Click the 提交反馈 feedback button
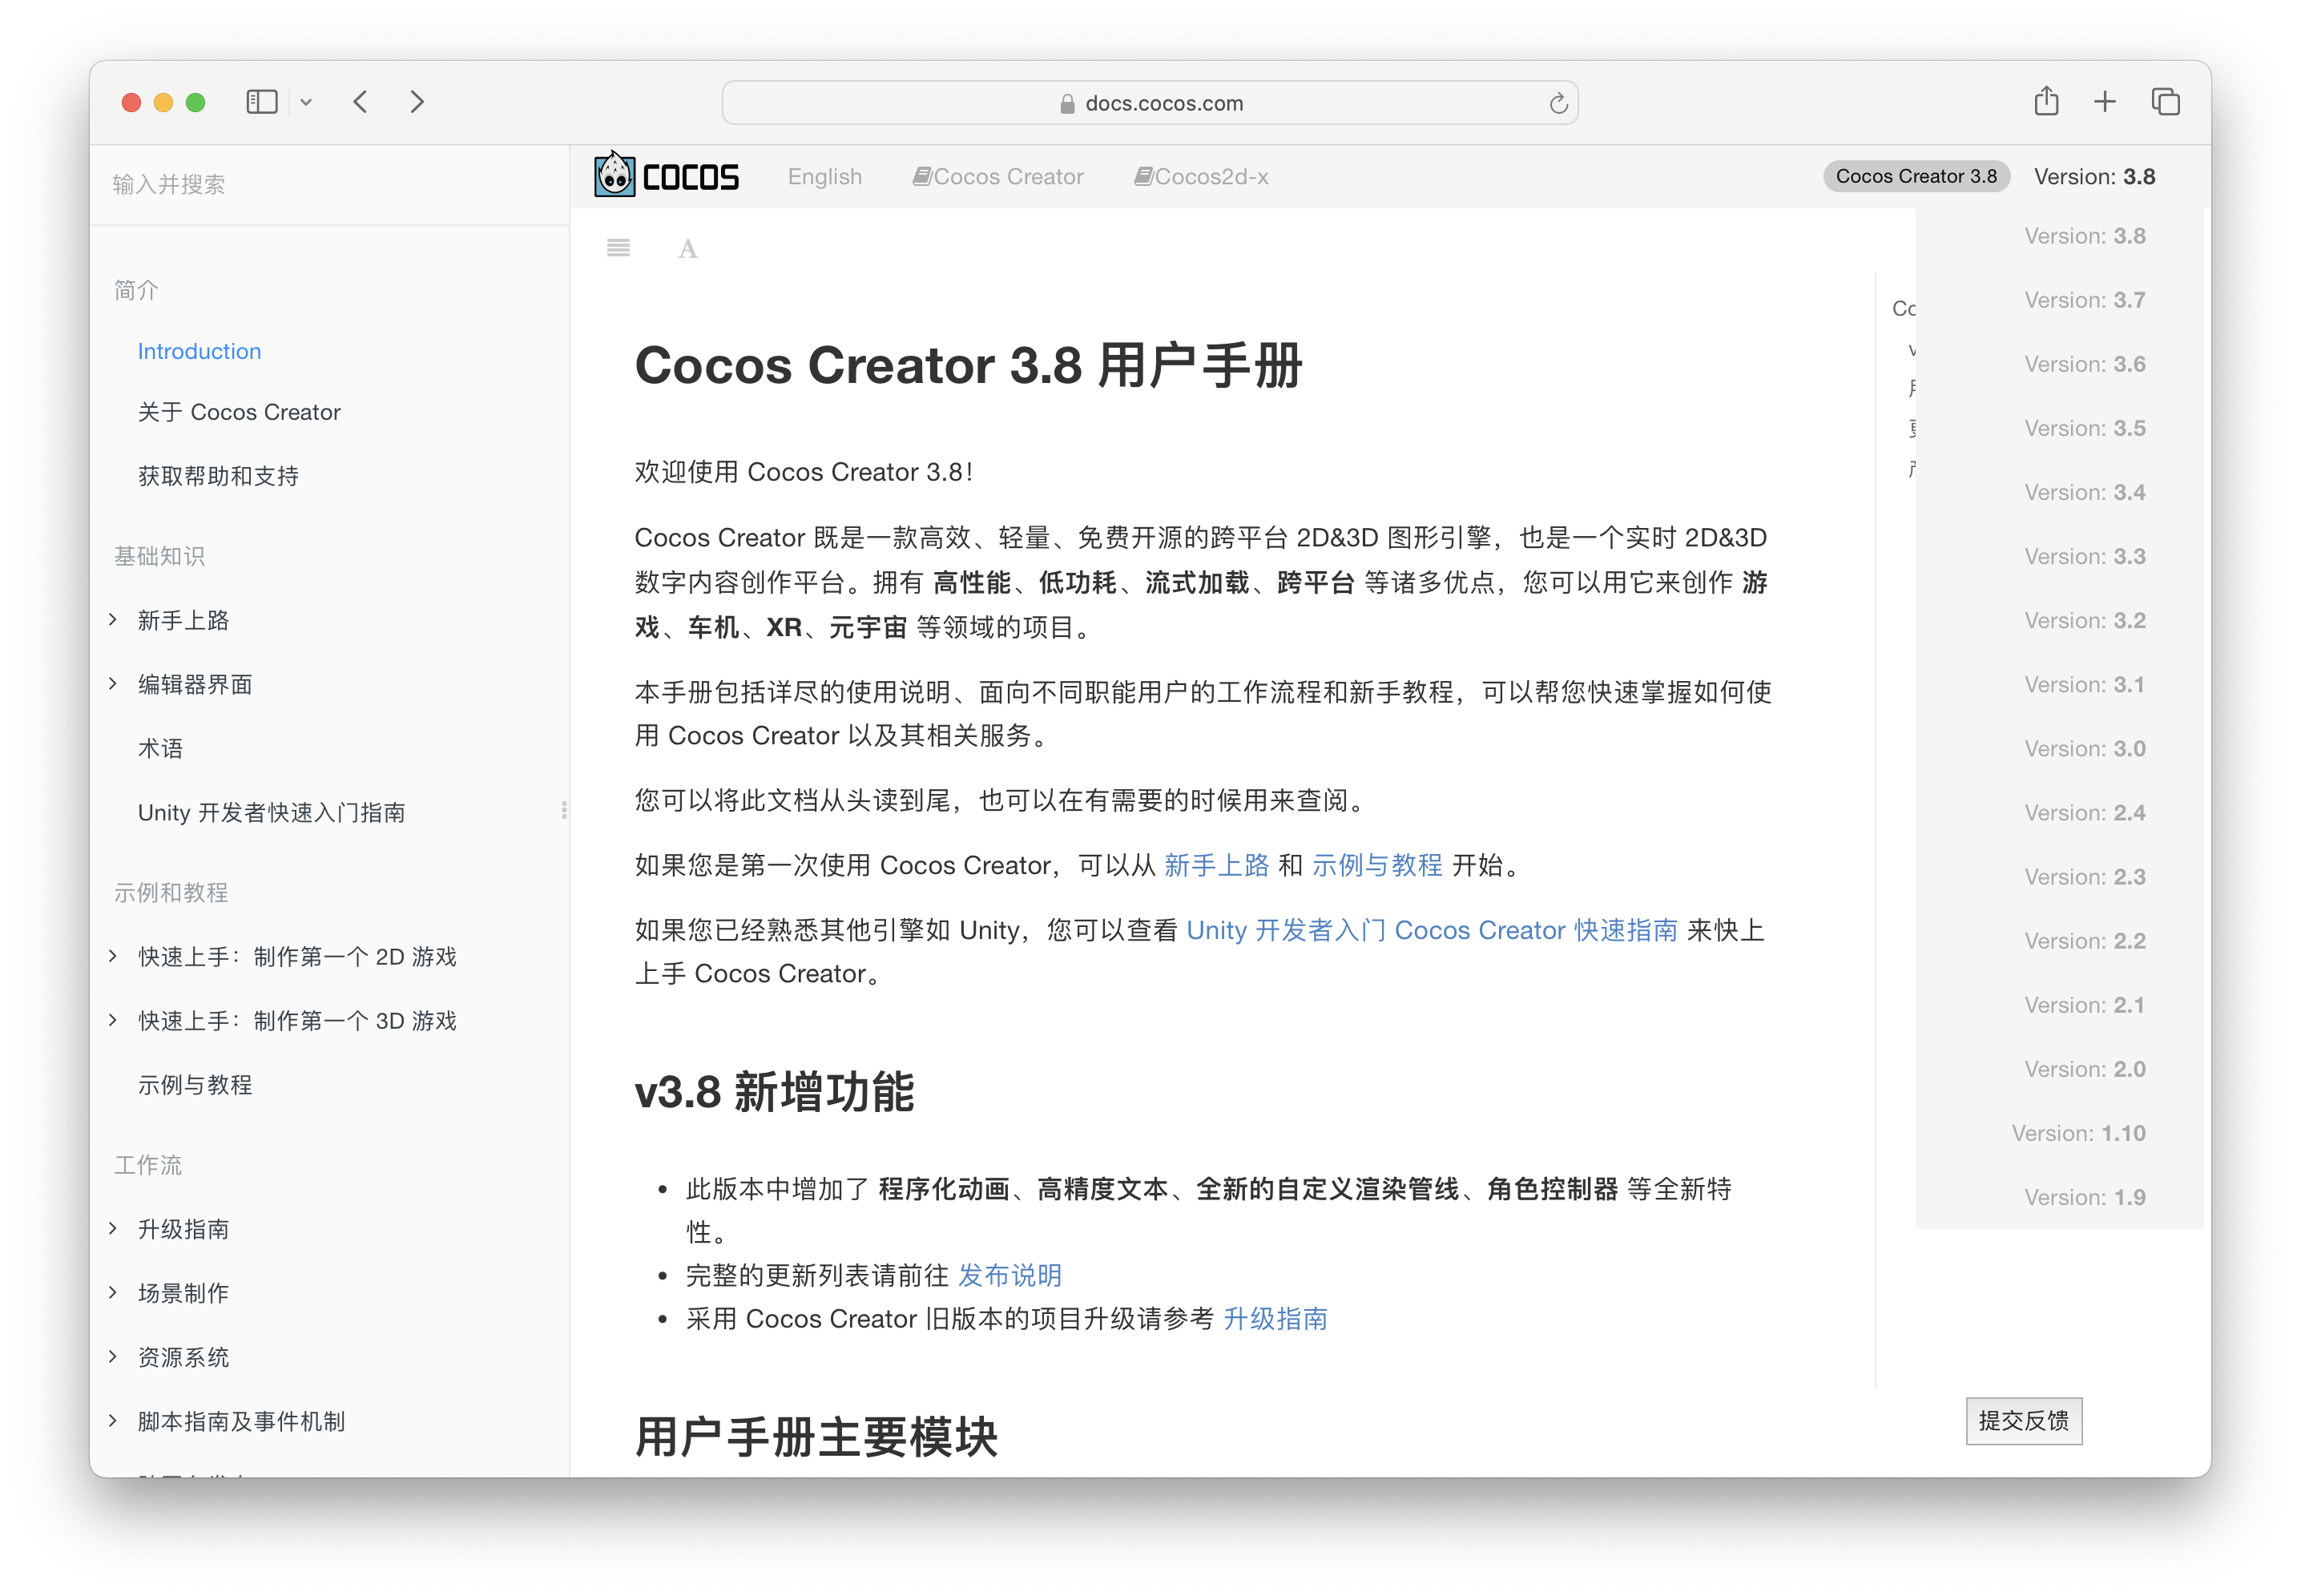The height and width of the screenshot is (1596, 2301). 2023,1420
